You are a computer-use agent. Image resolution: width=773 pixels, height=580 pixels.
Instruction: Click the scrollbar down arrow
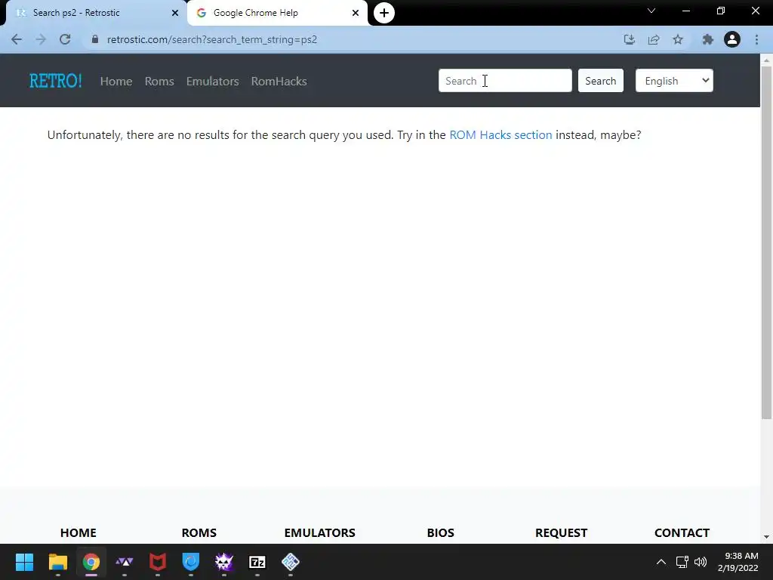tap(766, 537)
